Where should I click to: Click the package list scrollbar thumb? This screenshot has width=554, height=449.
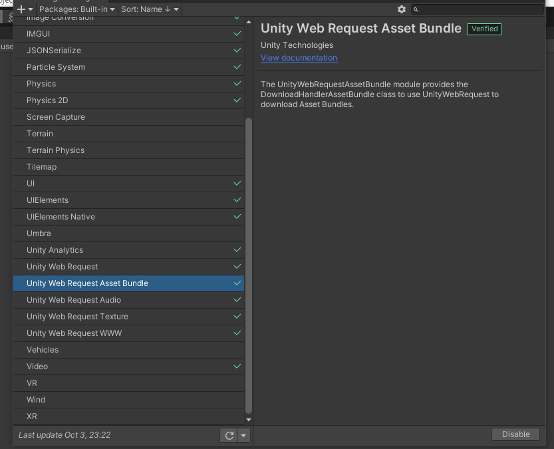coord(249,265)
